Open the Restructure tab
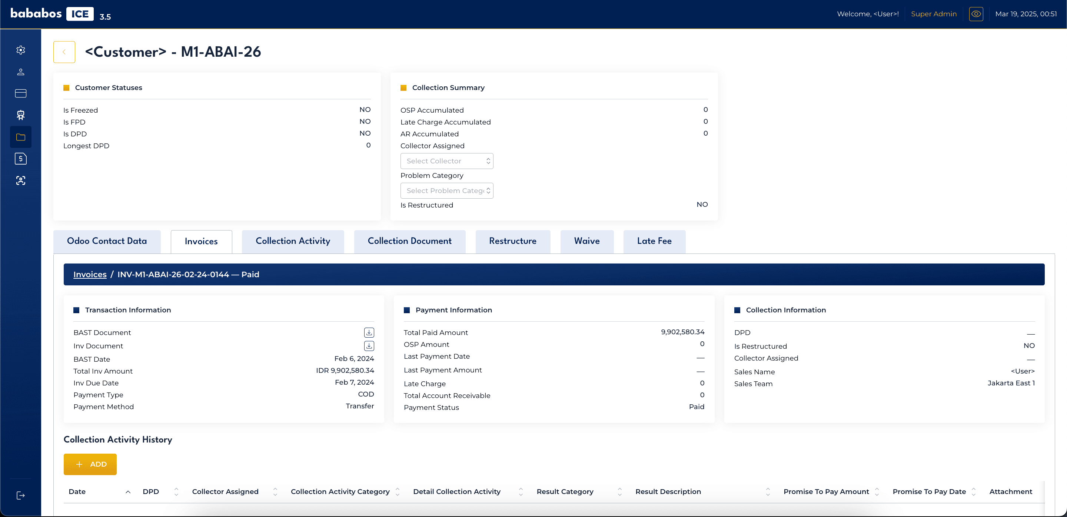This screenshot has width=1067, height=517. pyautogui.click(x=513, y=241)
